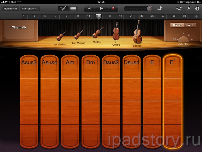Switch to tracks view icon
Screen dimensions: 202x152
tap(73, 9)
